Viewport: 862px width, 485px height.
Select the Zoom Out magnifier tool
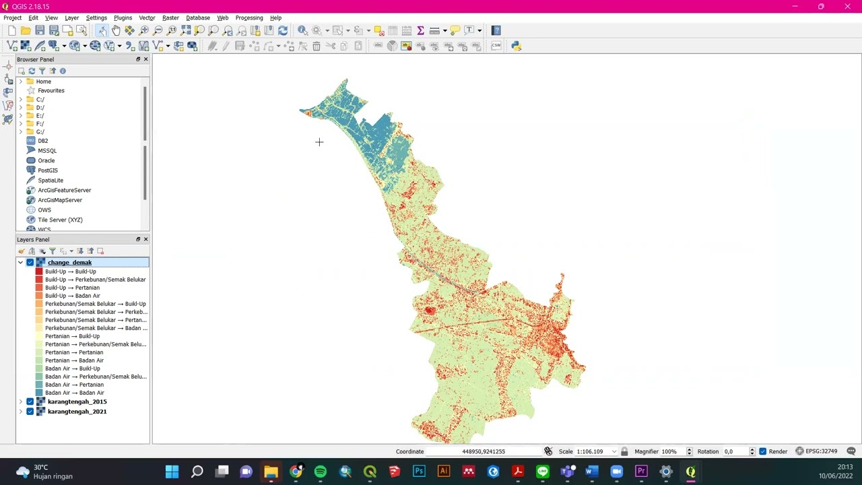(158, 30)
